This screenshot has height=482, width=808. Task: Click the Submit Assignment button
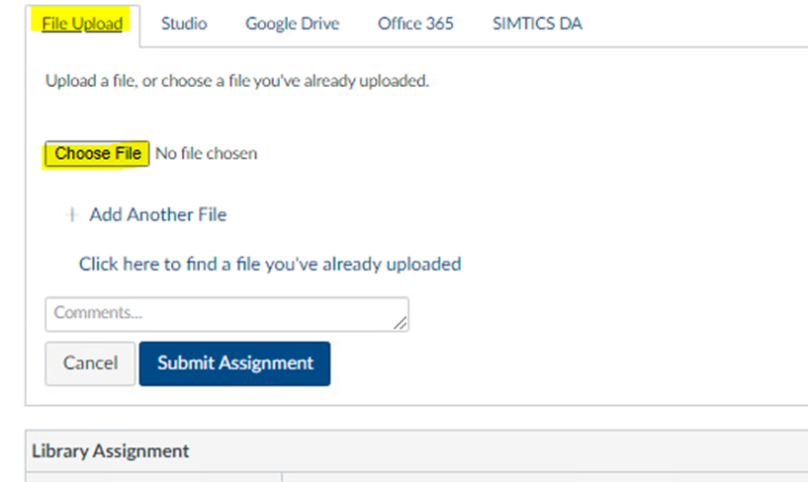click(234, 363)
